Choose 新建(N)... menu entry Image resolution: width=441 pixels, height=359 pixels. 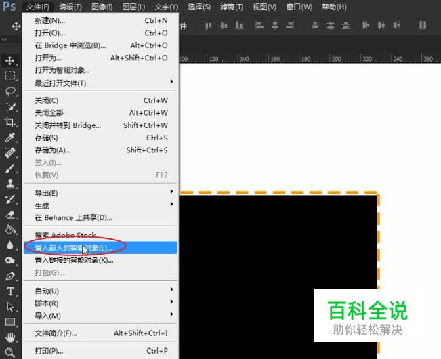100,20
